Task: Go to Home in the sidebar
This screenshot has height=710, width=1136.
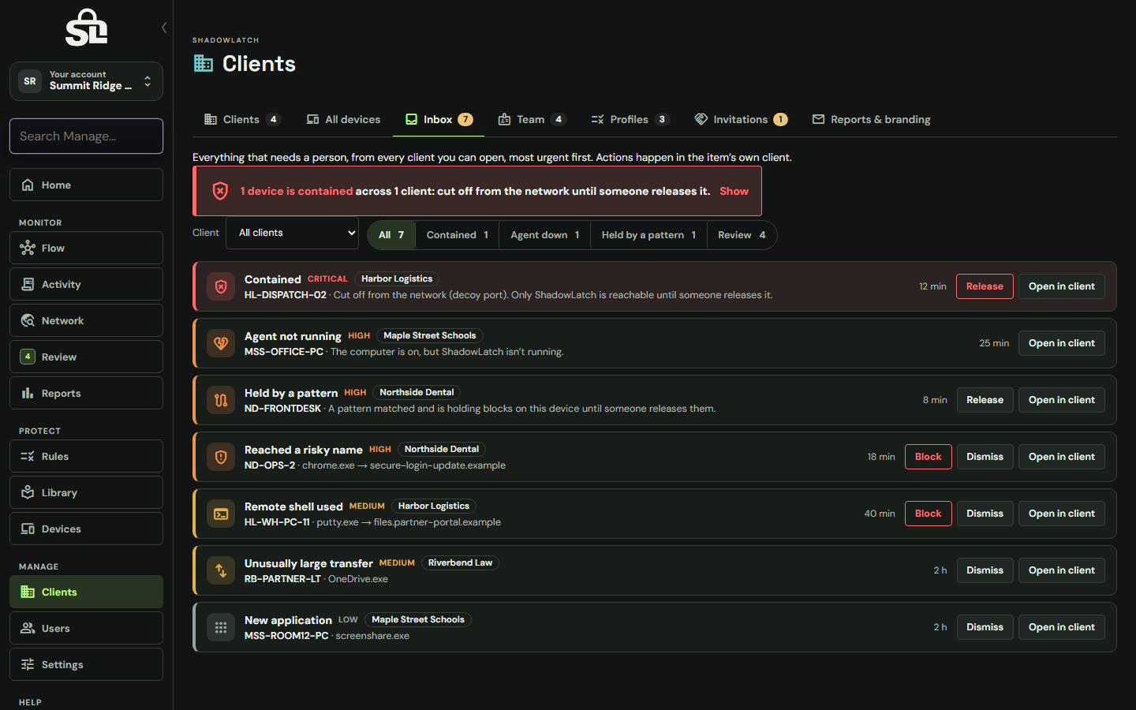Action: (x=86, y=185)
